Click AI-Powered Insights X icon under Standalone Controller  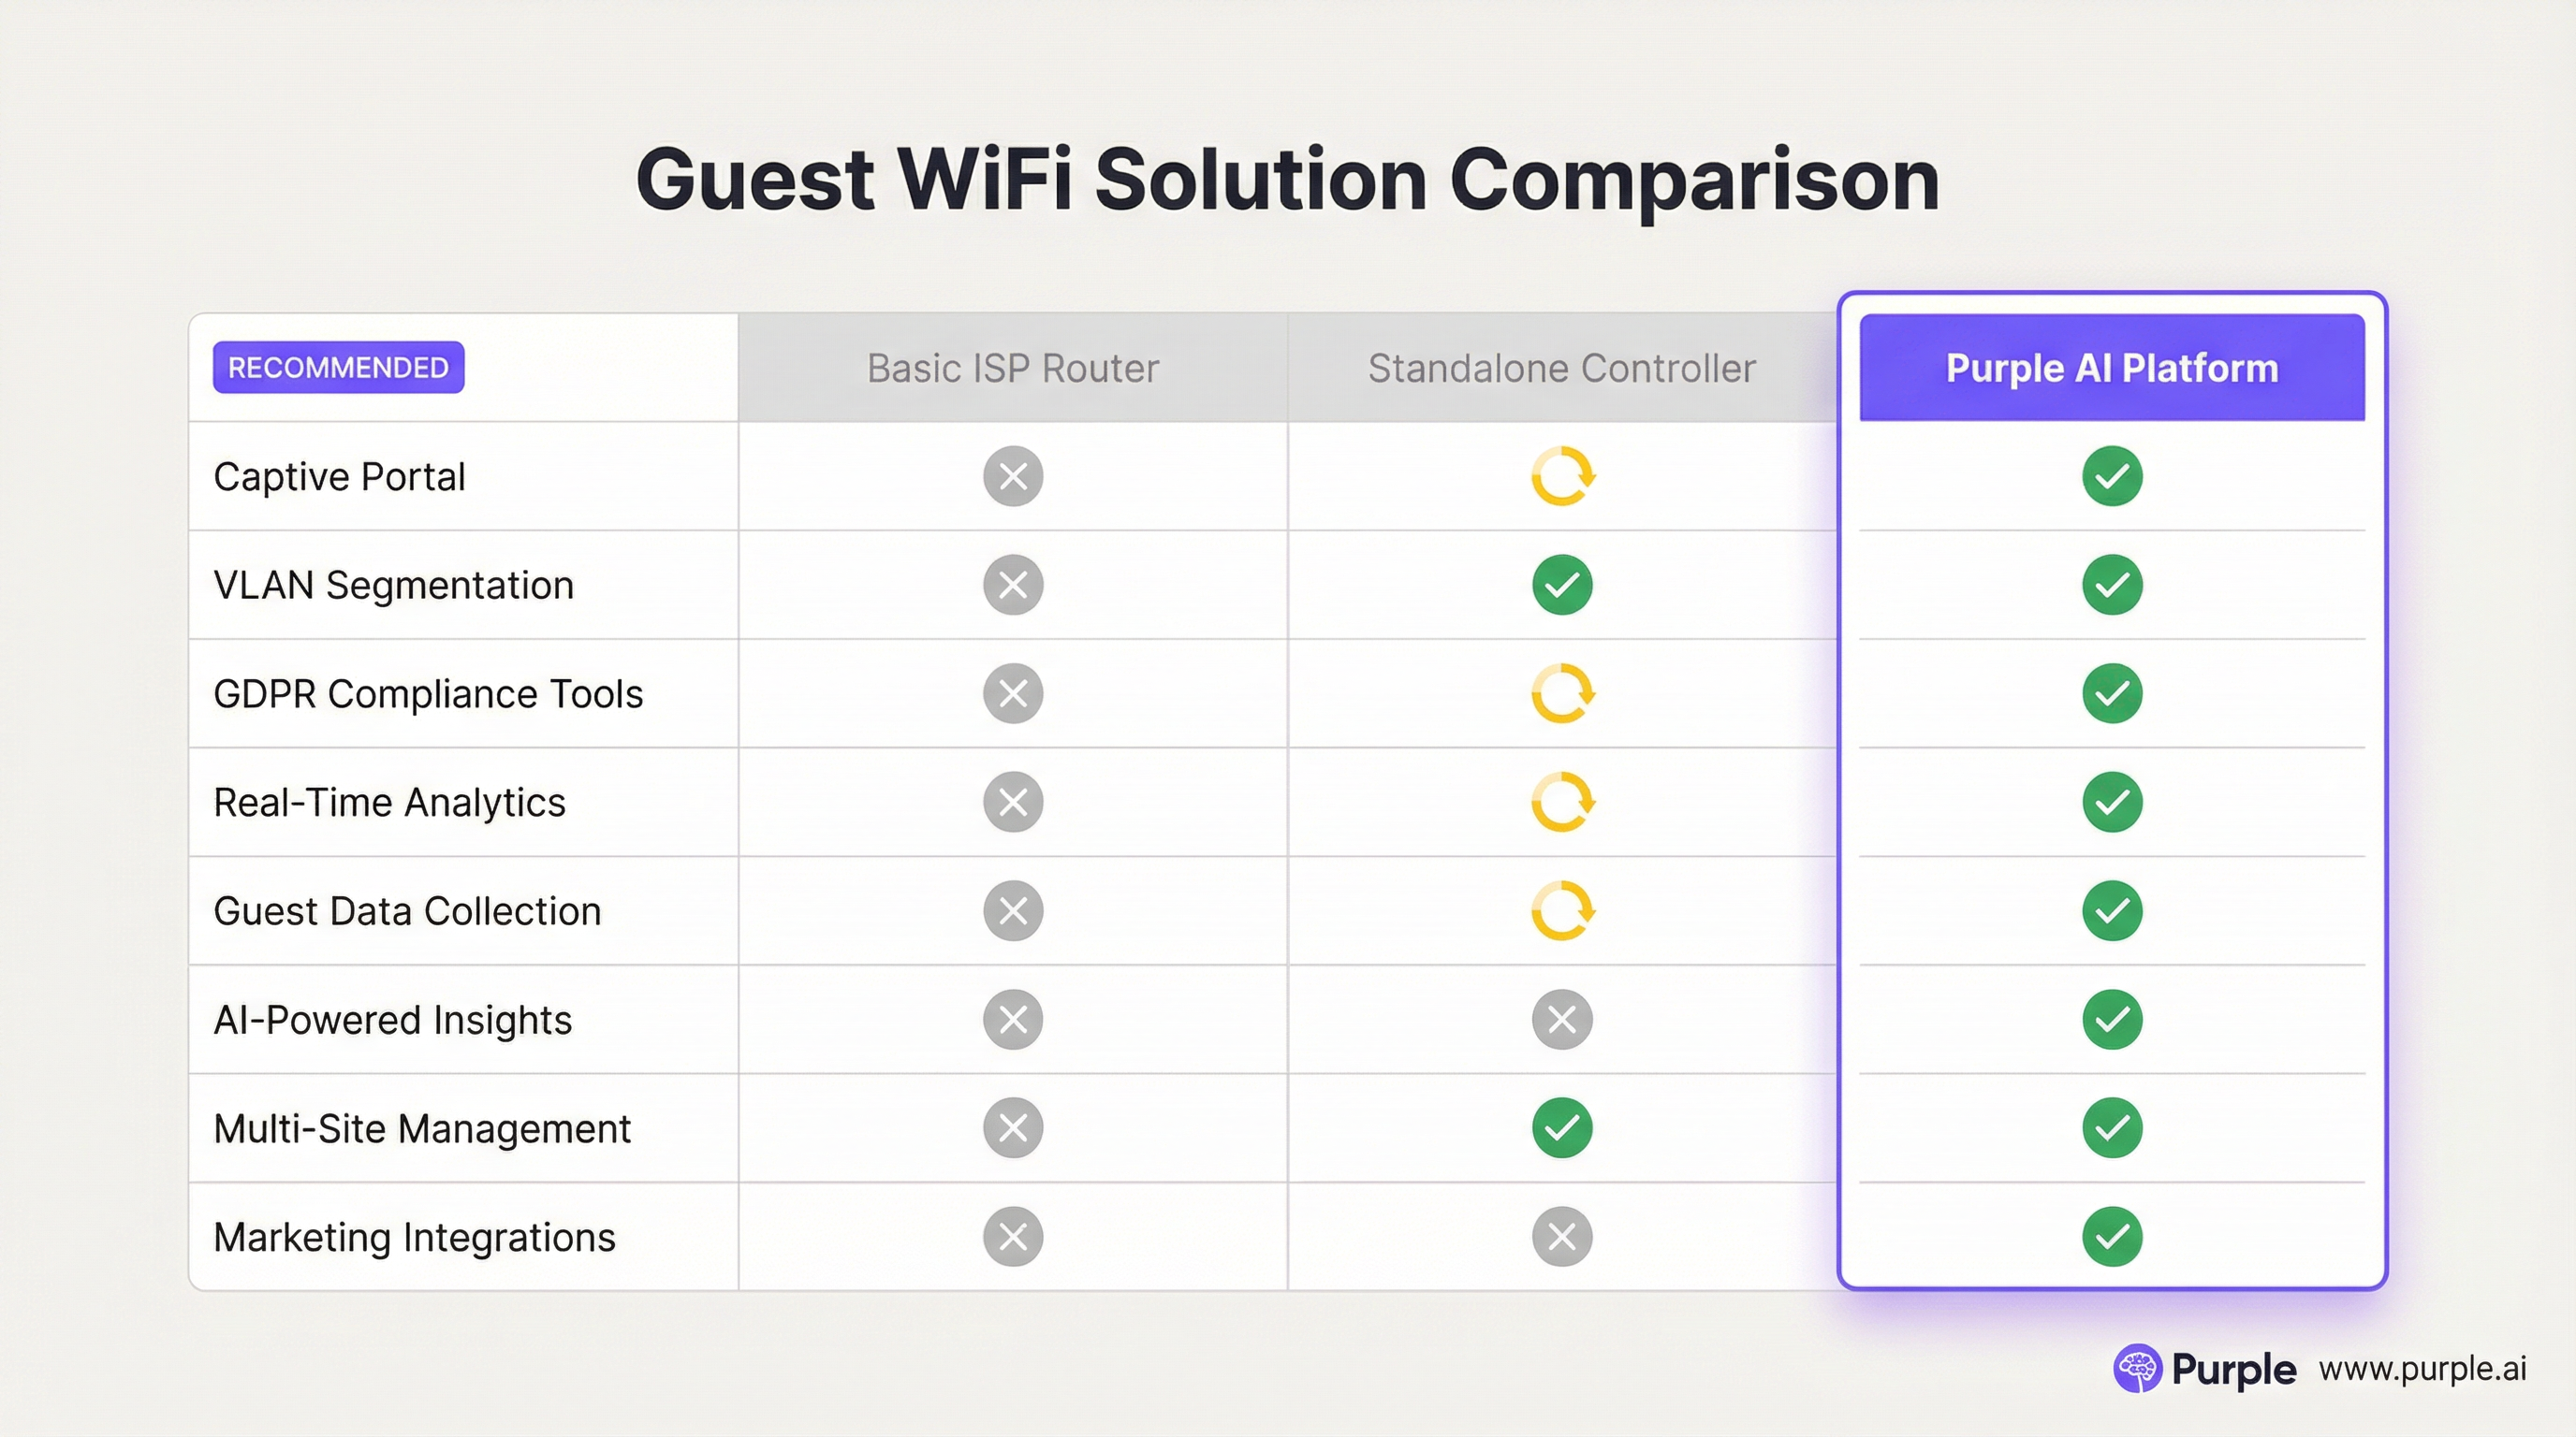click(1562, 1020)
